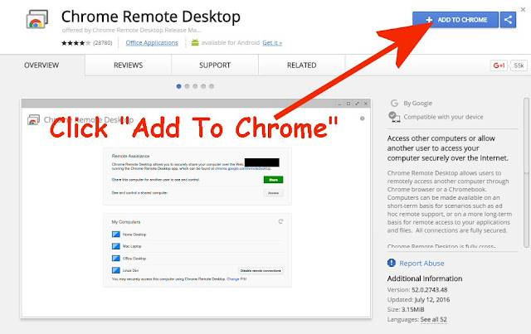Screen dimensions: 531x334
Task: Click the green Android robot icon
Action: click(x=195, y=42)
